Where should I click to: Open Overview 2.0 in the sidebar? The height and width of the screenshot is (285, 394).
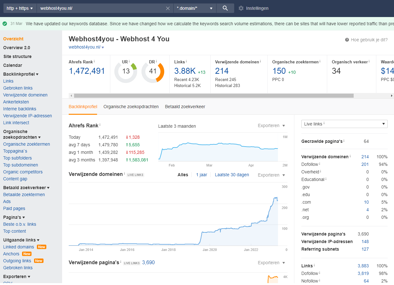[x=17, y=48]
